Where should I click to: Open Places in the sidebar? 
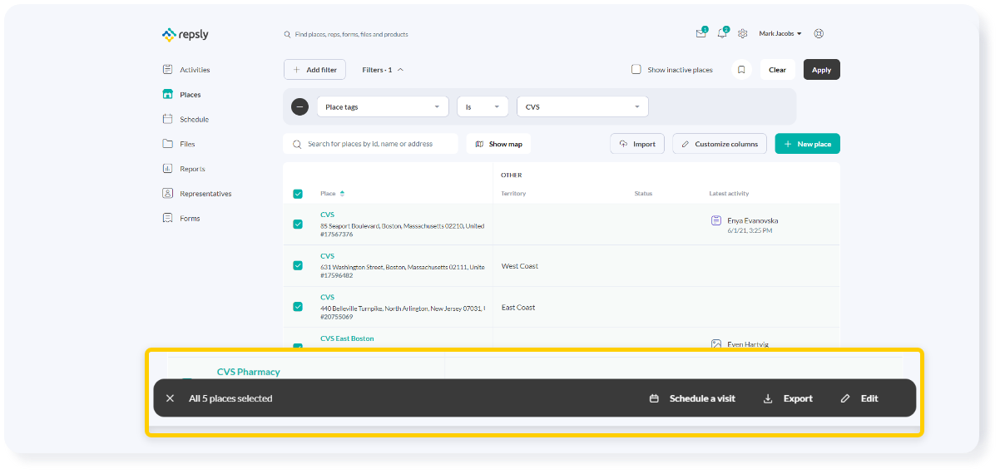182,95
